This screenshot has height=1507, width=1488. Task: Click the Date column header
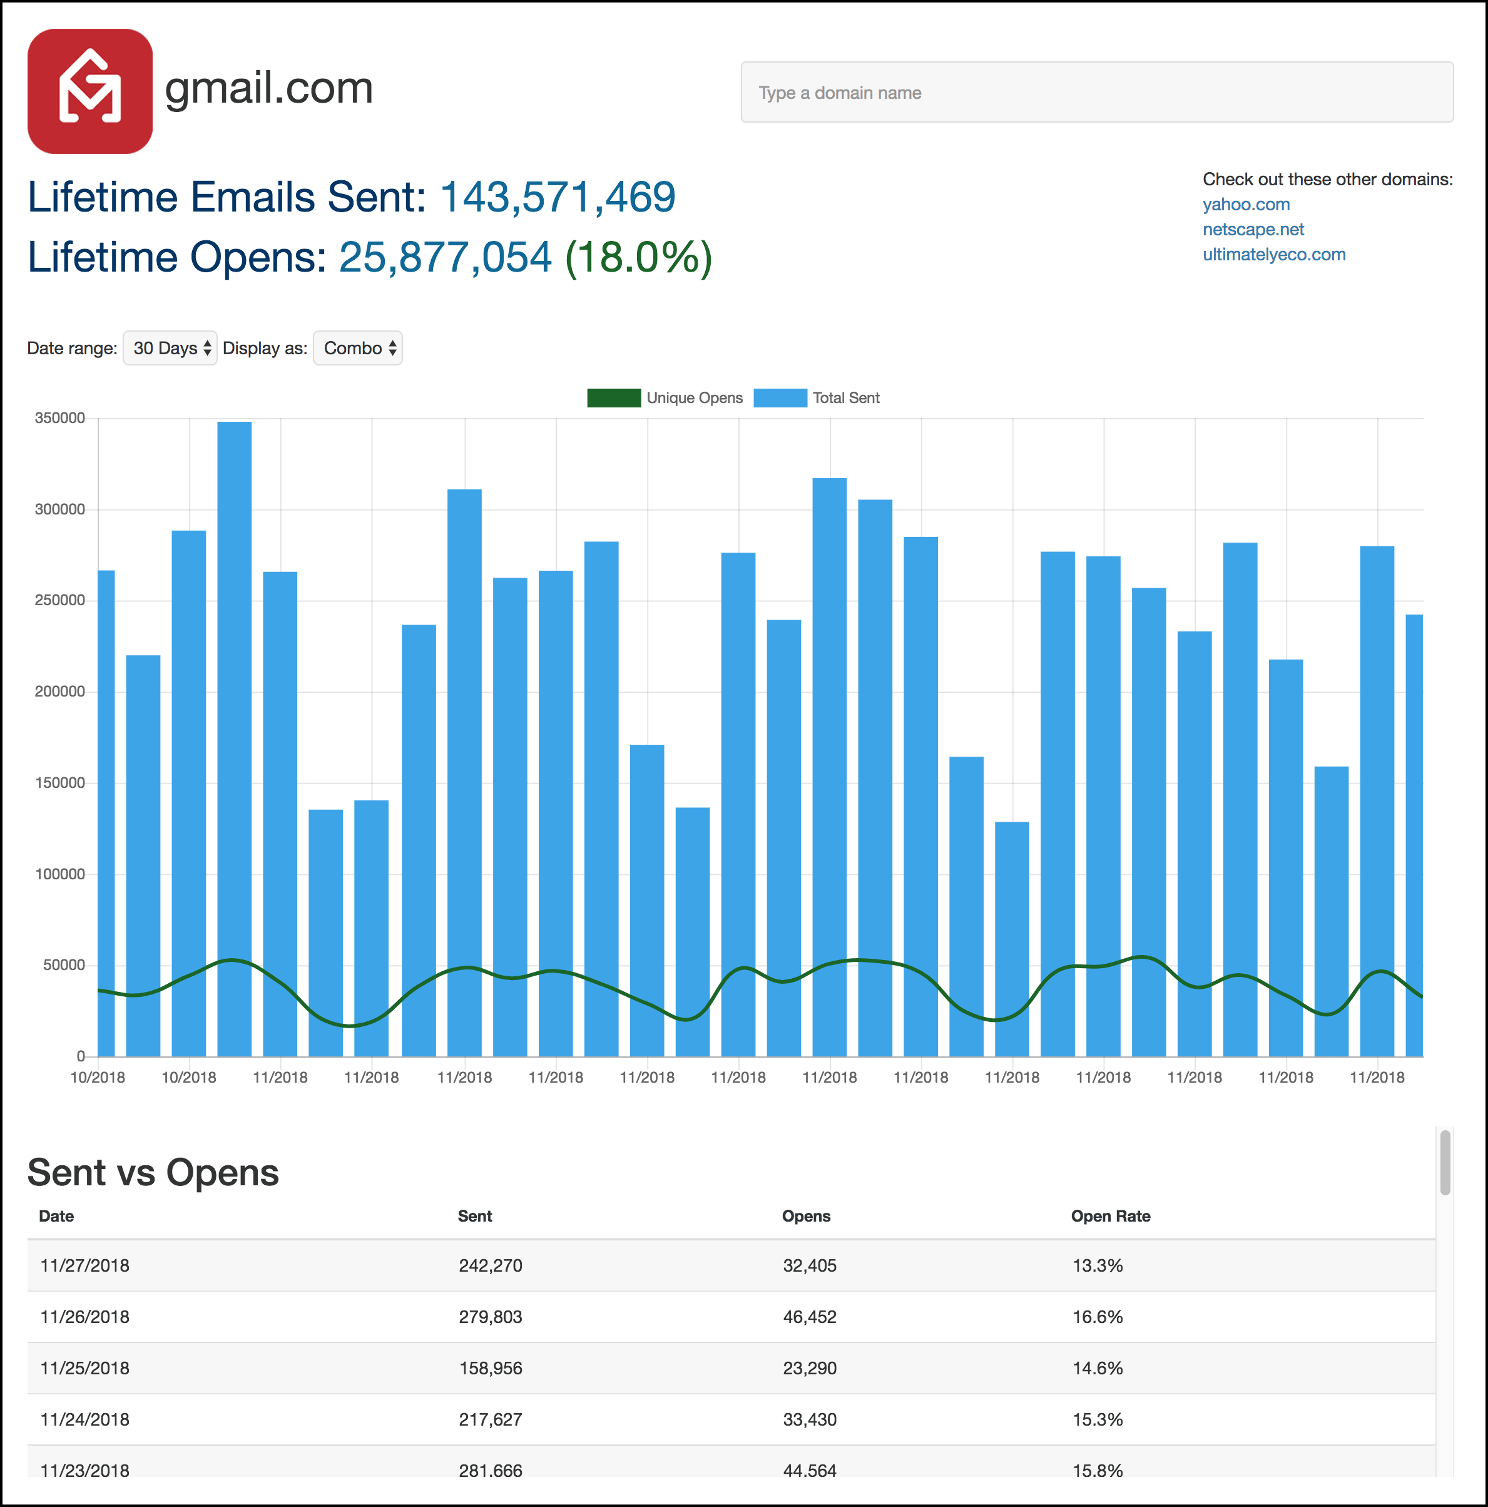pyautogui.click(x=56, y=1216)
